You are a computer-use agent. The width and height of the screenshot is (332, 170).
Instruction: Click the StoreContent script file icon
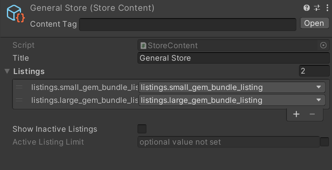click(143, 46)
